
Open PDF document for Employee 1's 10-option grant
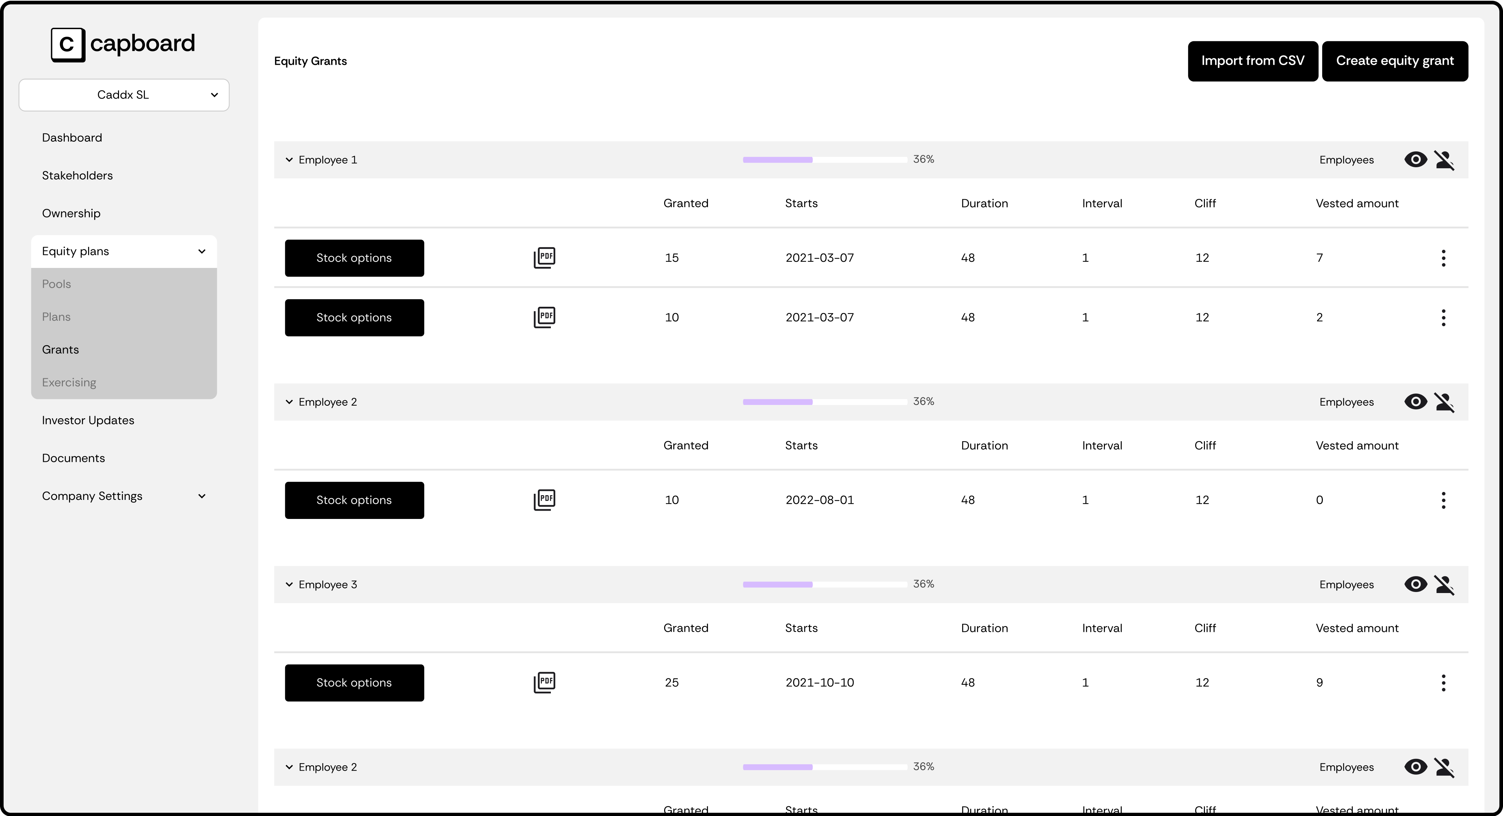544,317
